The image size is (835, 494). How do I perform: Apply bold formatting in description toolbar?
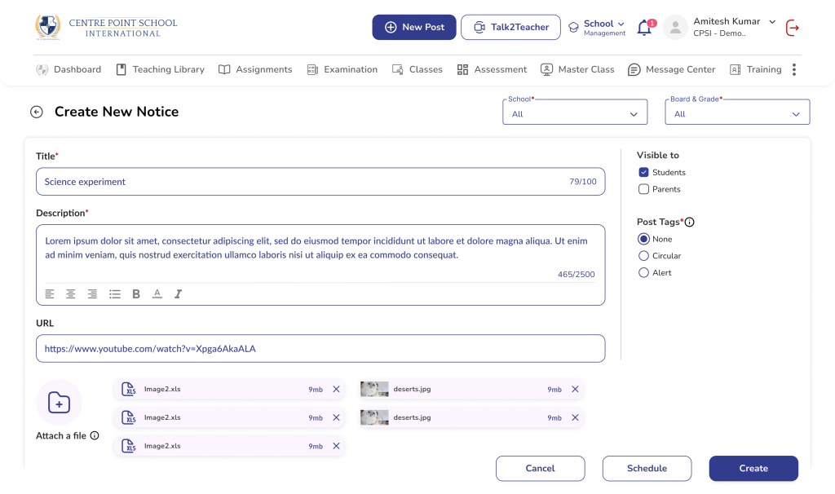point(136,293)
